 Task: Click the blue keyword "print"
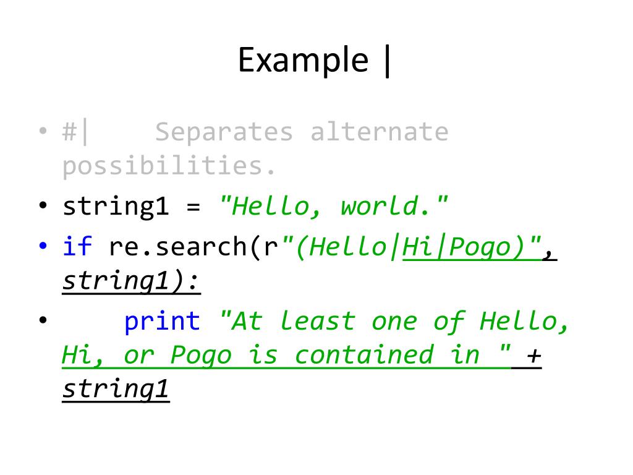[163, 322]
